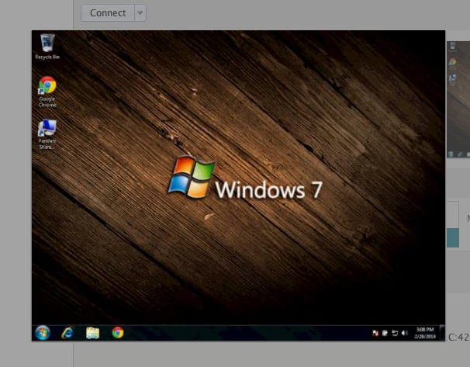This screenshot has width=470, height=367.
Task: Open the Action Center flag tray icon
Action: click(375, 333)
